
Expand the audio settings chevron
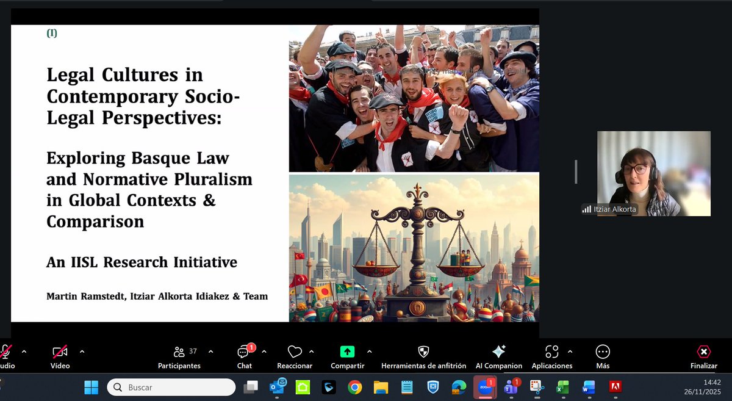tap(24, 352)
